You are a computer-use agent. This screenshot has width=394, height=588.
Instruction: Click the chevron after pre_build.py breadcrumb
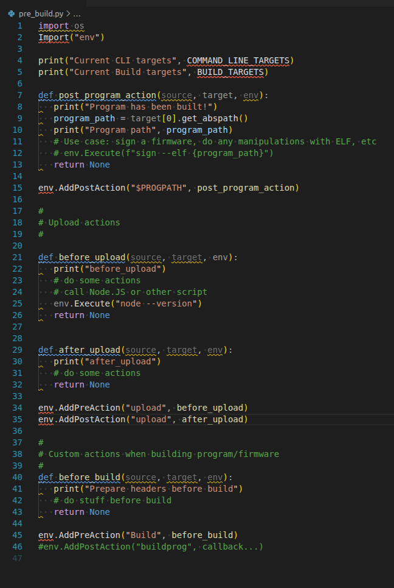(67, 13)
